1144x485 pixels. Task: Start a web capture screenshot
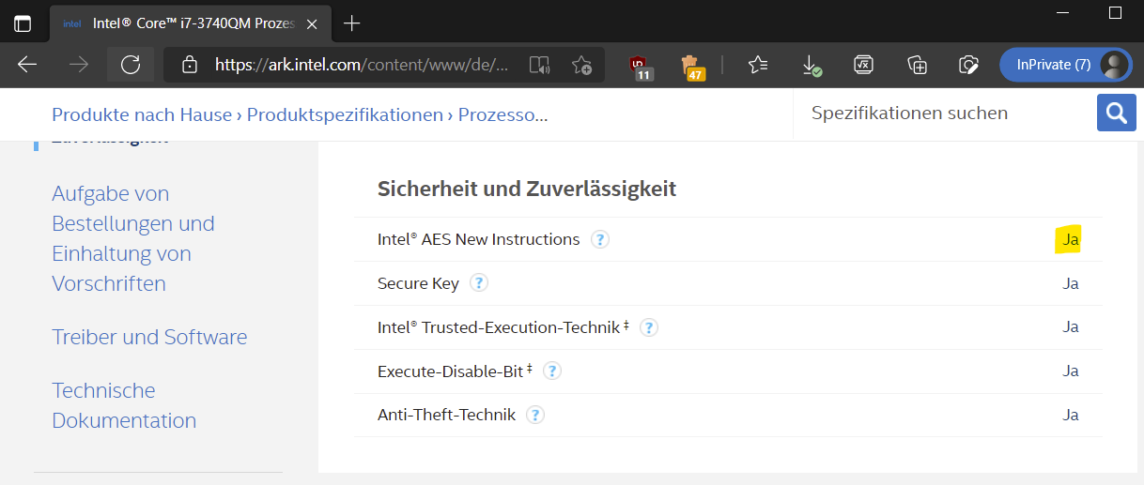click(968, 65)
